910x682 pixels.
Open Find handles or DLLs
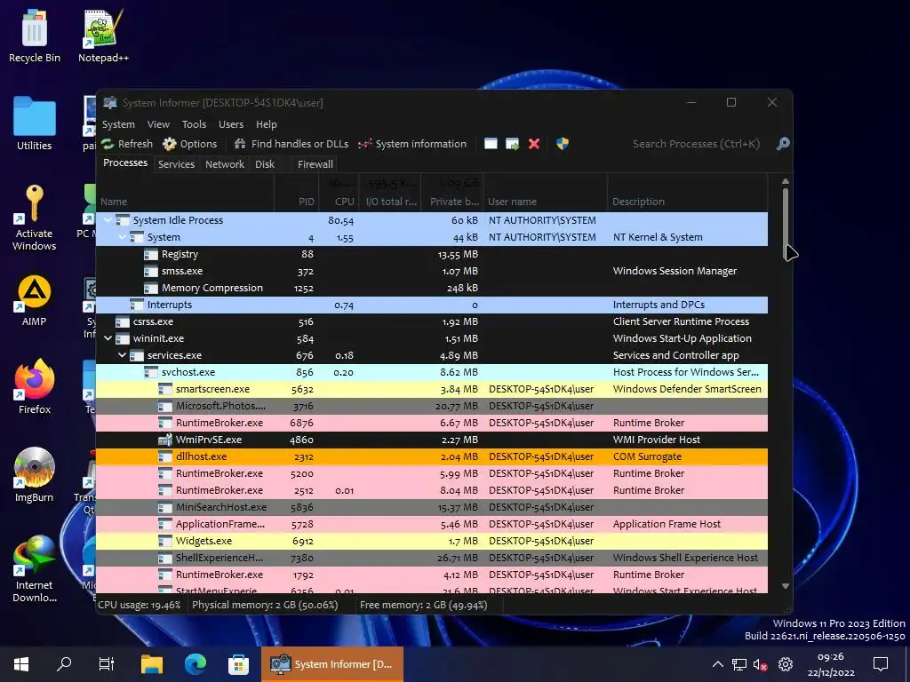[291, 144]
